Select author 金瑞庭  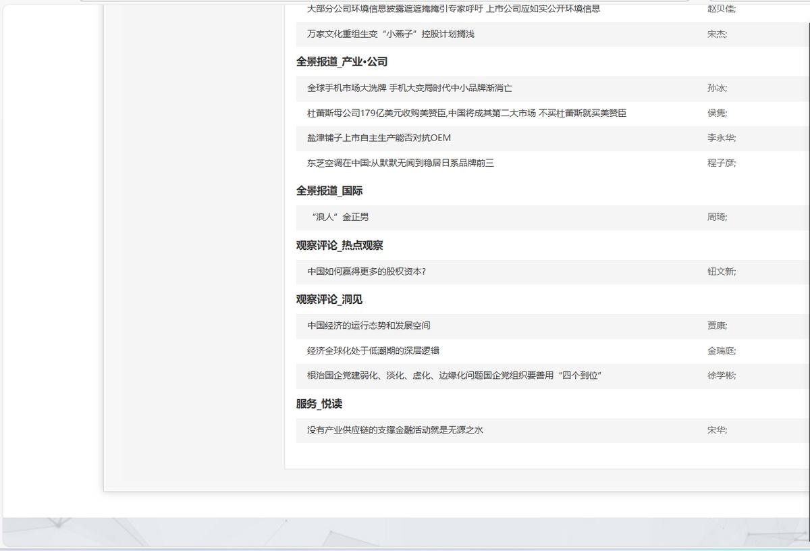pos(720,351)
